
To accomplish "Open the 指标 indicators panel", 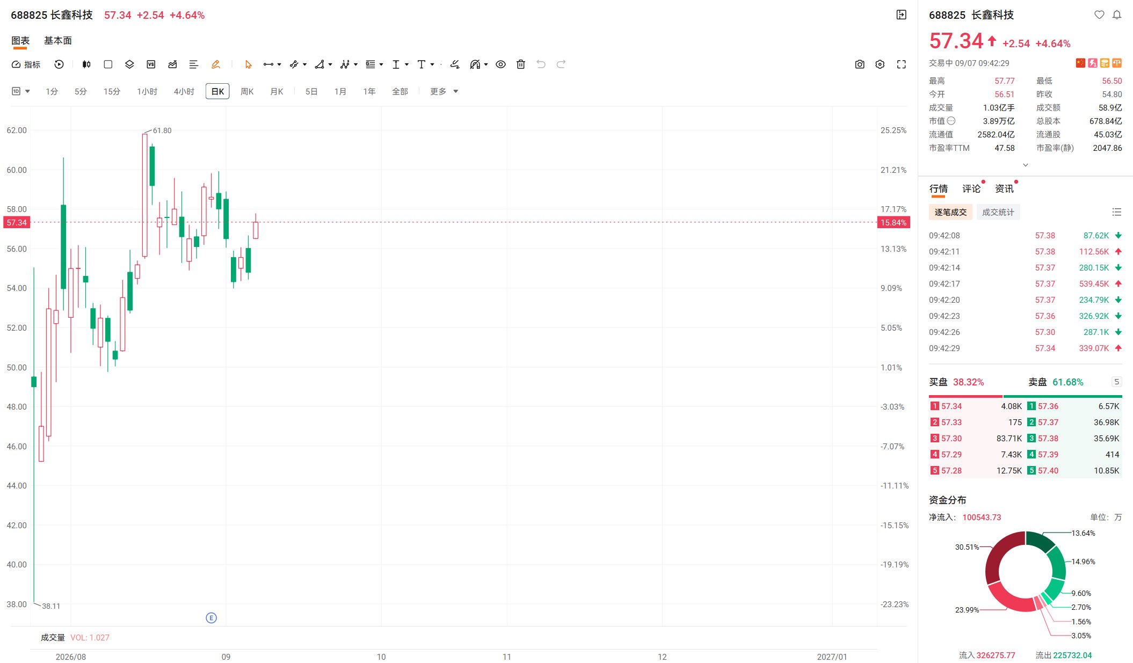I will (26, 64).
